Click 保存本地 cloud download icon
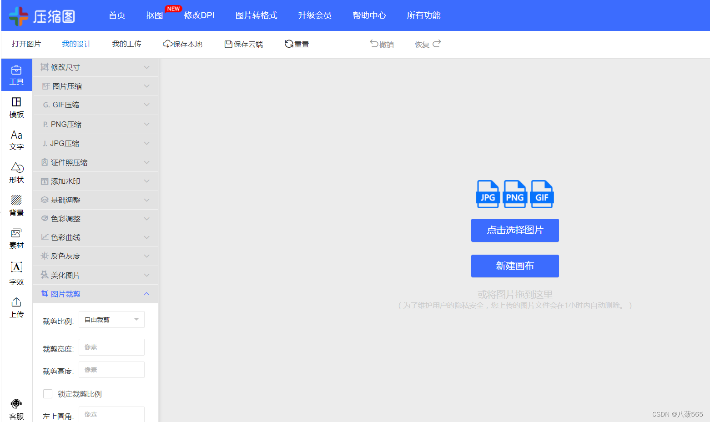Image resolution: width=710 pixels, height=422 pixels. point(167,44)
